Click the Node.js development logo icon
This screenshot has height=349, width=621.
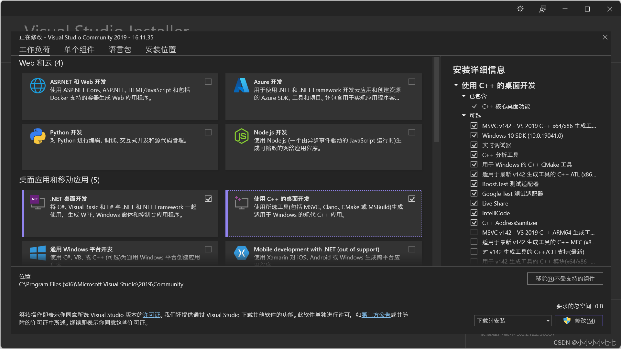tap(242, 136)
